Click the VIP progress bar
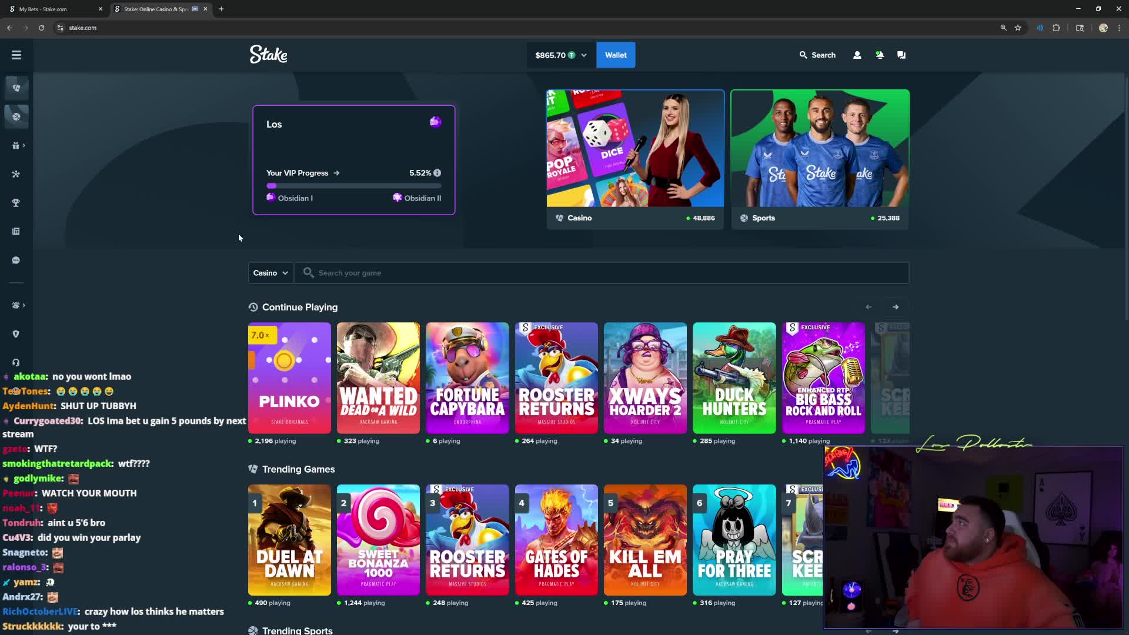The width and height of the screenshot is (1129, 635). click(x=353, y=186)
